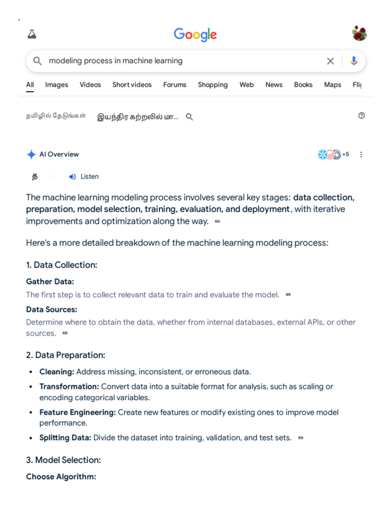
Task: Start voice search with the microphone
Action: (x=354, y=61)
